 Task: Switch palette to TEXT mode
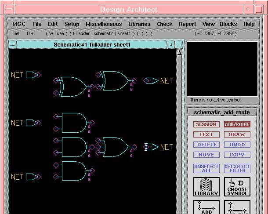click(206, 134)
